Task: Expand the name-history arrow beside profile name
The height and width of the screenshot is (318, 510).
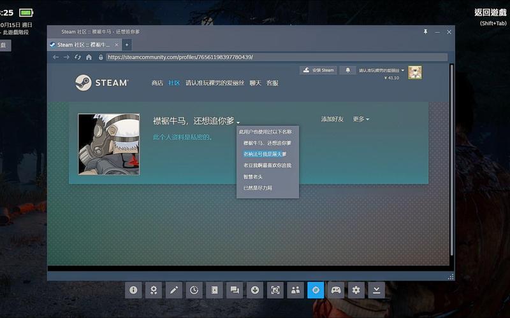Action: (x=238, y=122)
